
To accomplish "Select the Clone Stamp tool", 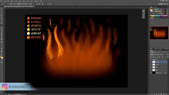I will [2, 28].
